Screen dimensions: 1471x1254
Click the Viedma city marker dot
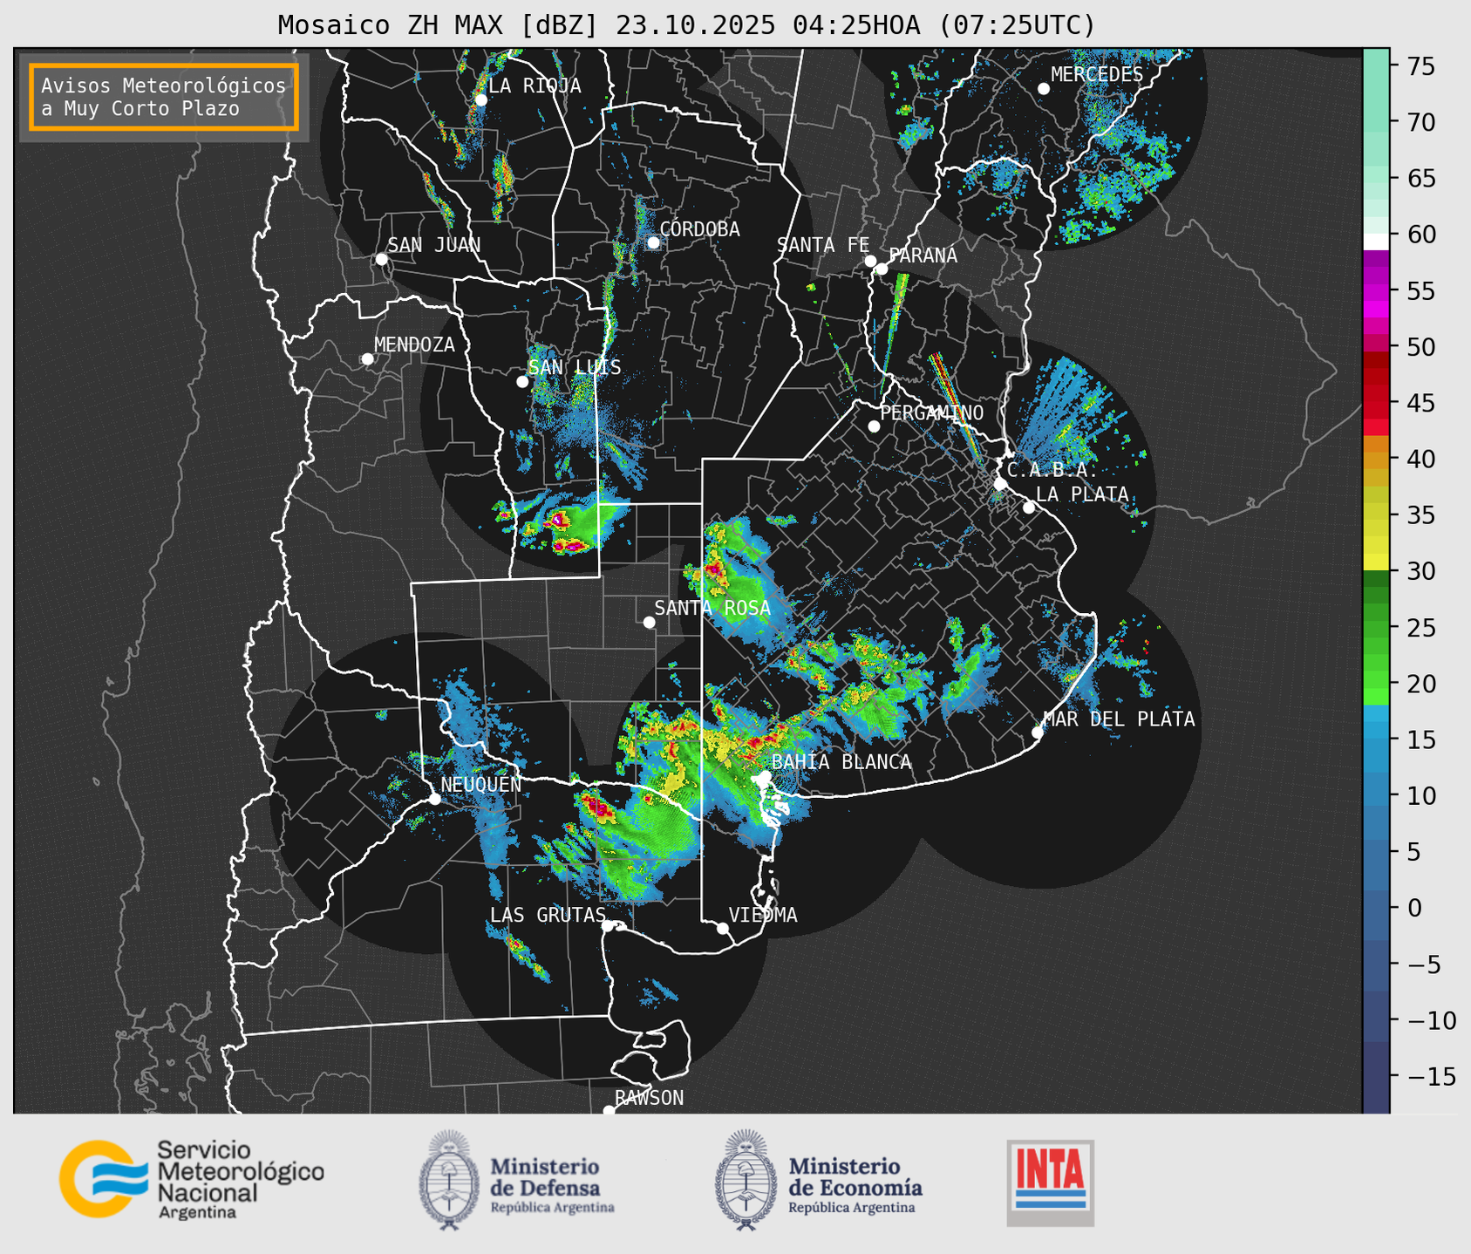click(722, 928)
